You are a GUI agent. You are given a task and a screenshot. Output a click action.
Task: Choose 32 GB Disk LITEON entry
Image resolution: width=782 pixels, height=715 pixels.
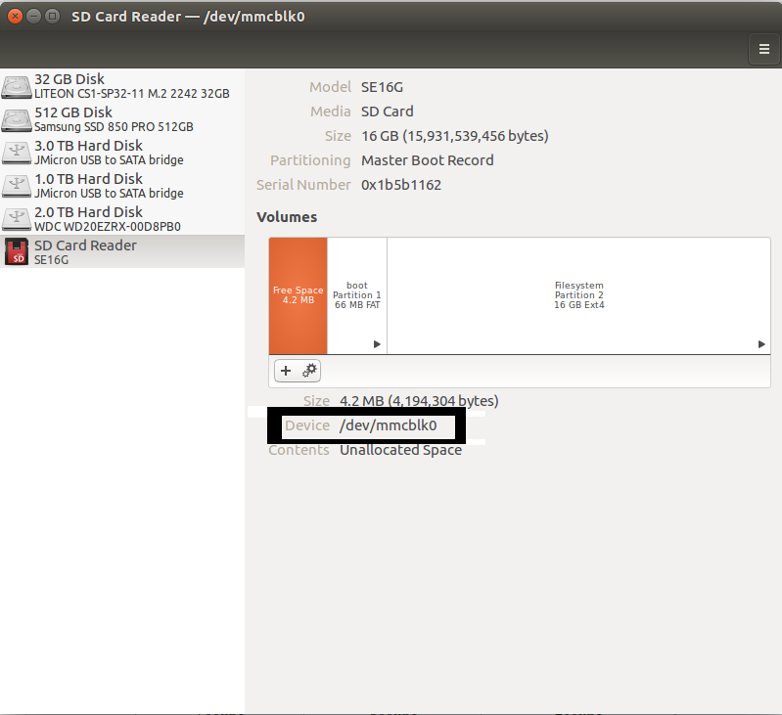click(x=122, y=86)
